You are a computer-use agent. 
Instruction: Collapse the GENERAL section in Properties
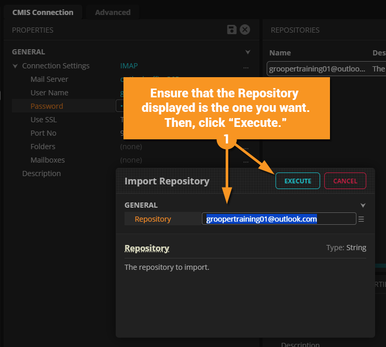click(x=248, y=52)
